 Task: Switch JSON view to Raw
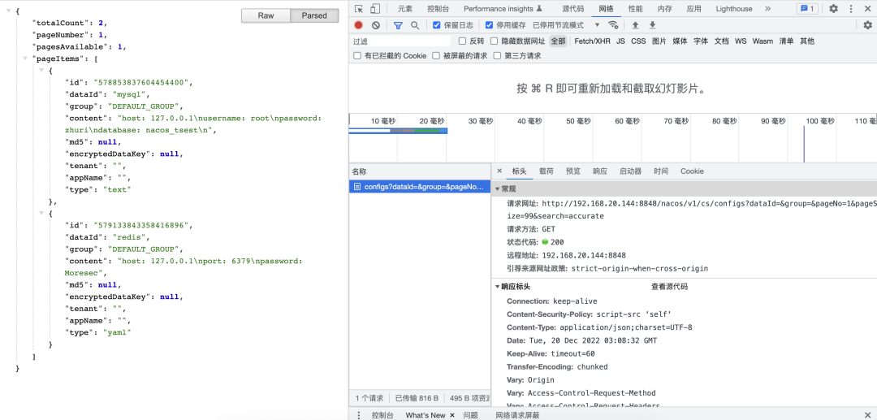click(266, 15)
